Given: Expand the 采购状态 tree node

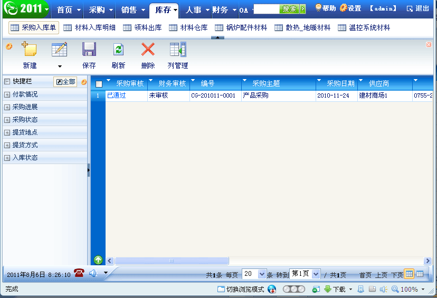Looking at the screenshot, I should click(x=7, y=120).
